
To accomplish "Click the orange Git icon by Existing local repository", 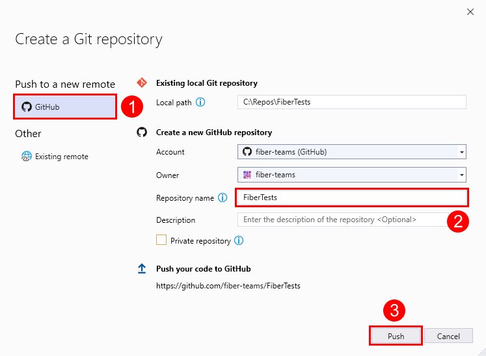I will click(x=142, y=83).
